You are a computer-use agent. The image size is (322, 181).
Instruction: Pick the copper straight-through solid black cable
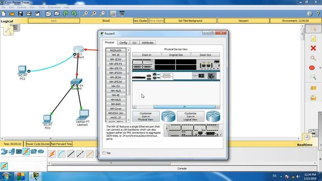click(71, 154)
